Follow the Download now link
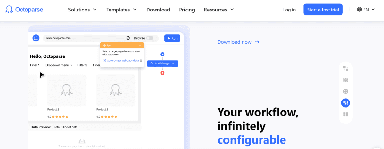This screenshot has height=149, width=384. (x=238, y=42)
